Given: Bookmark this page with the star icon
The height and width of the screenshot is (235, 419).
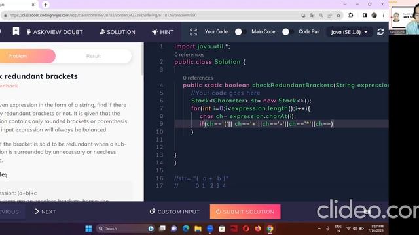Looking at the screenshot, I should pyautogui.click(x=338, y=16).
